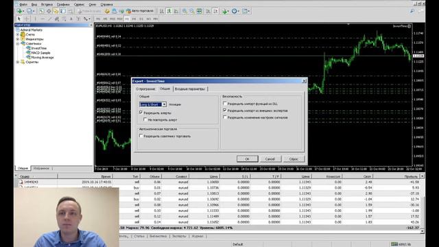Select order row 14949243
Screen dimensions: 439x247
219,182
